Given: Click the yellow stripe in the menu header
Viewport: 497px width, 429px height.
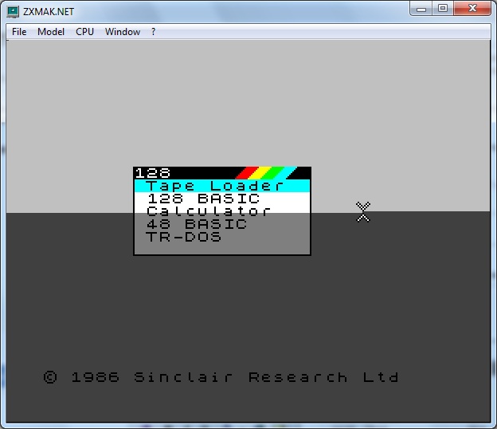Looking at the screenshot, I should [258, 173].
